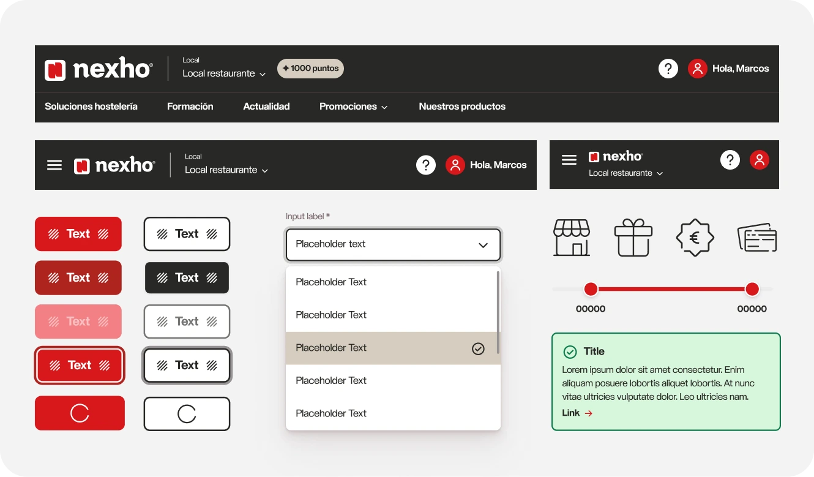This screenshot has height=477, width=814.
Task: Click the nexho logo in the full-width header
Action: [x=98, y=69]
